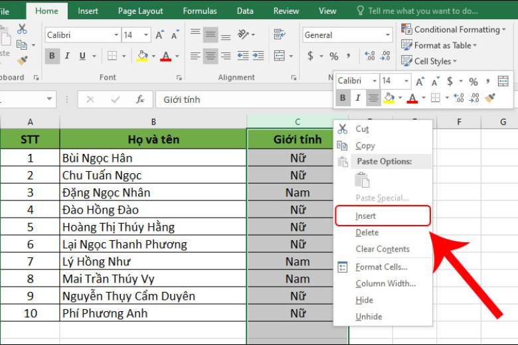Expand font color options arrow in ribbon

tap(177, 56)
